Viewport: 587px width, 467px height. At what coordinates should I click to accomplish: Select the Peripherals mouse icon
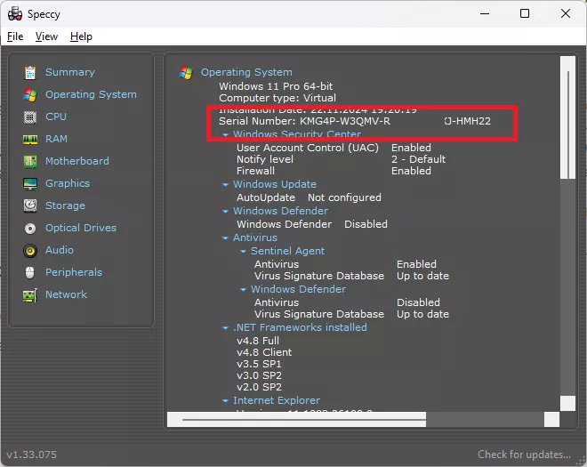click(30, 272)
